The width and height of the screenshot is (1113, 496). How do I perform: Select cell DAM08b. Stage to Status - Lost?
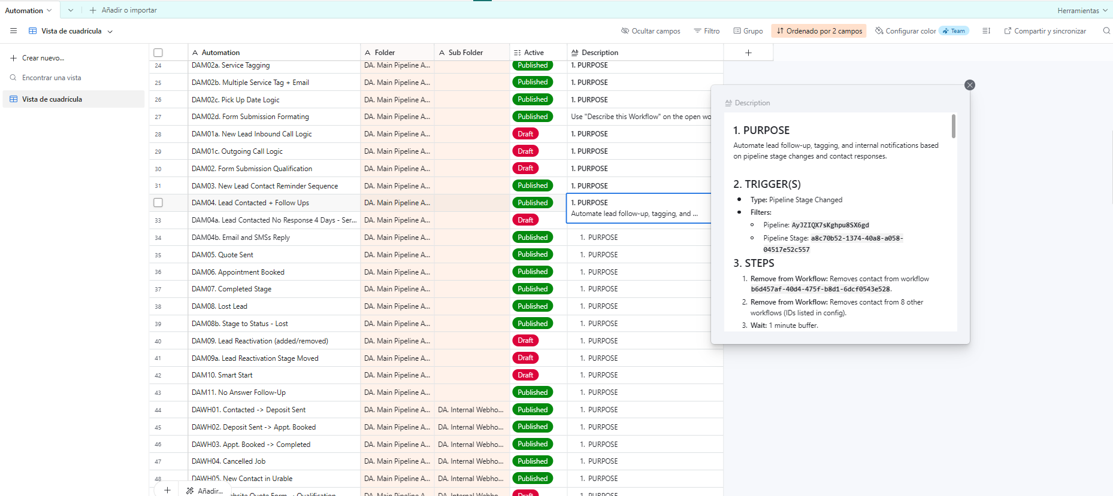coord(274,324)
